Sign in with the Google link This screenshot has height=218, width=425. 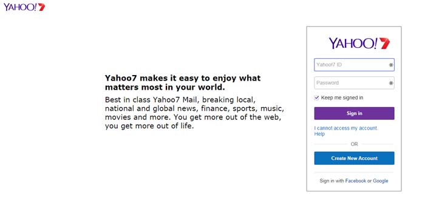coord(381,180)
